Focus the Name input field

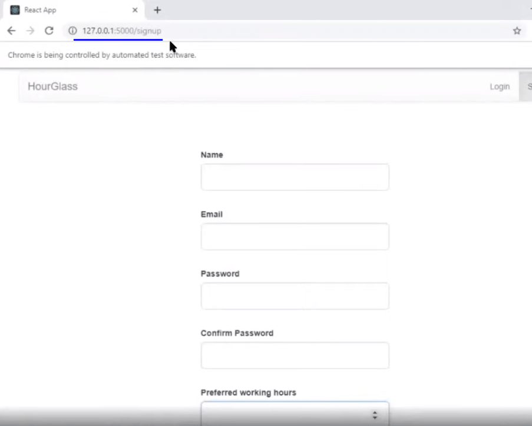pyautogui.click(x=295, y=177)
